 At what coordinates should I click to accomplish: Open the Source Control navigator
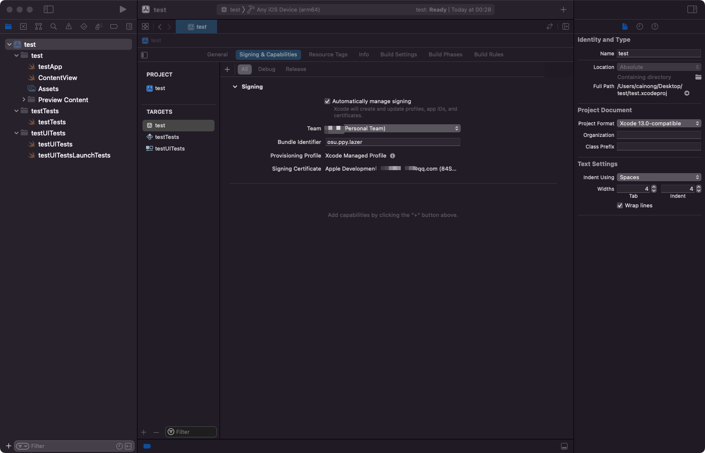[x=23, y=27]
